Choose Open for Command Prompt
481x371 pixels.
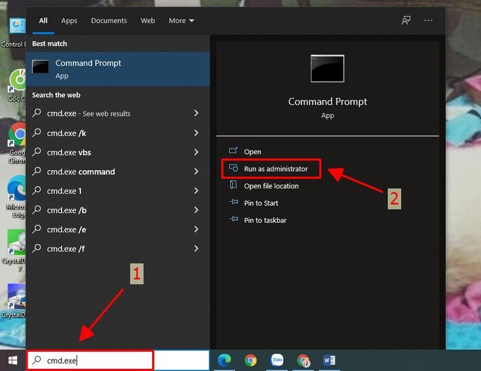(x=252, y=152)
